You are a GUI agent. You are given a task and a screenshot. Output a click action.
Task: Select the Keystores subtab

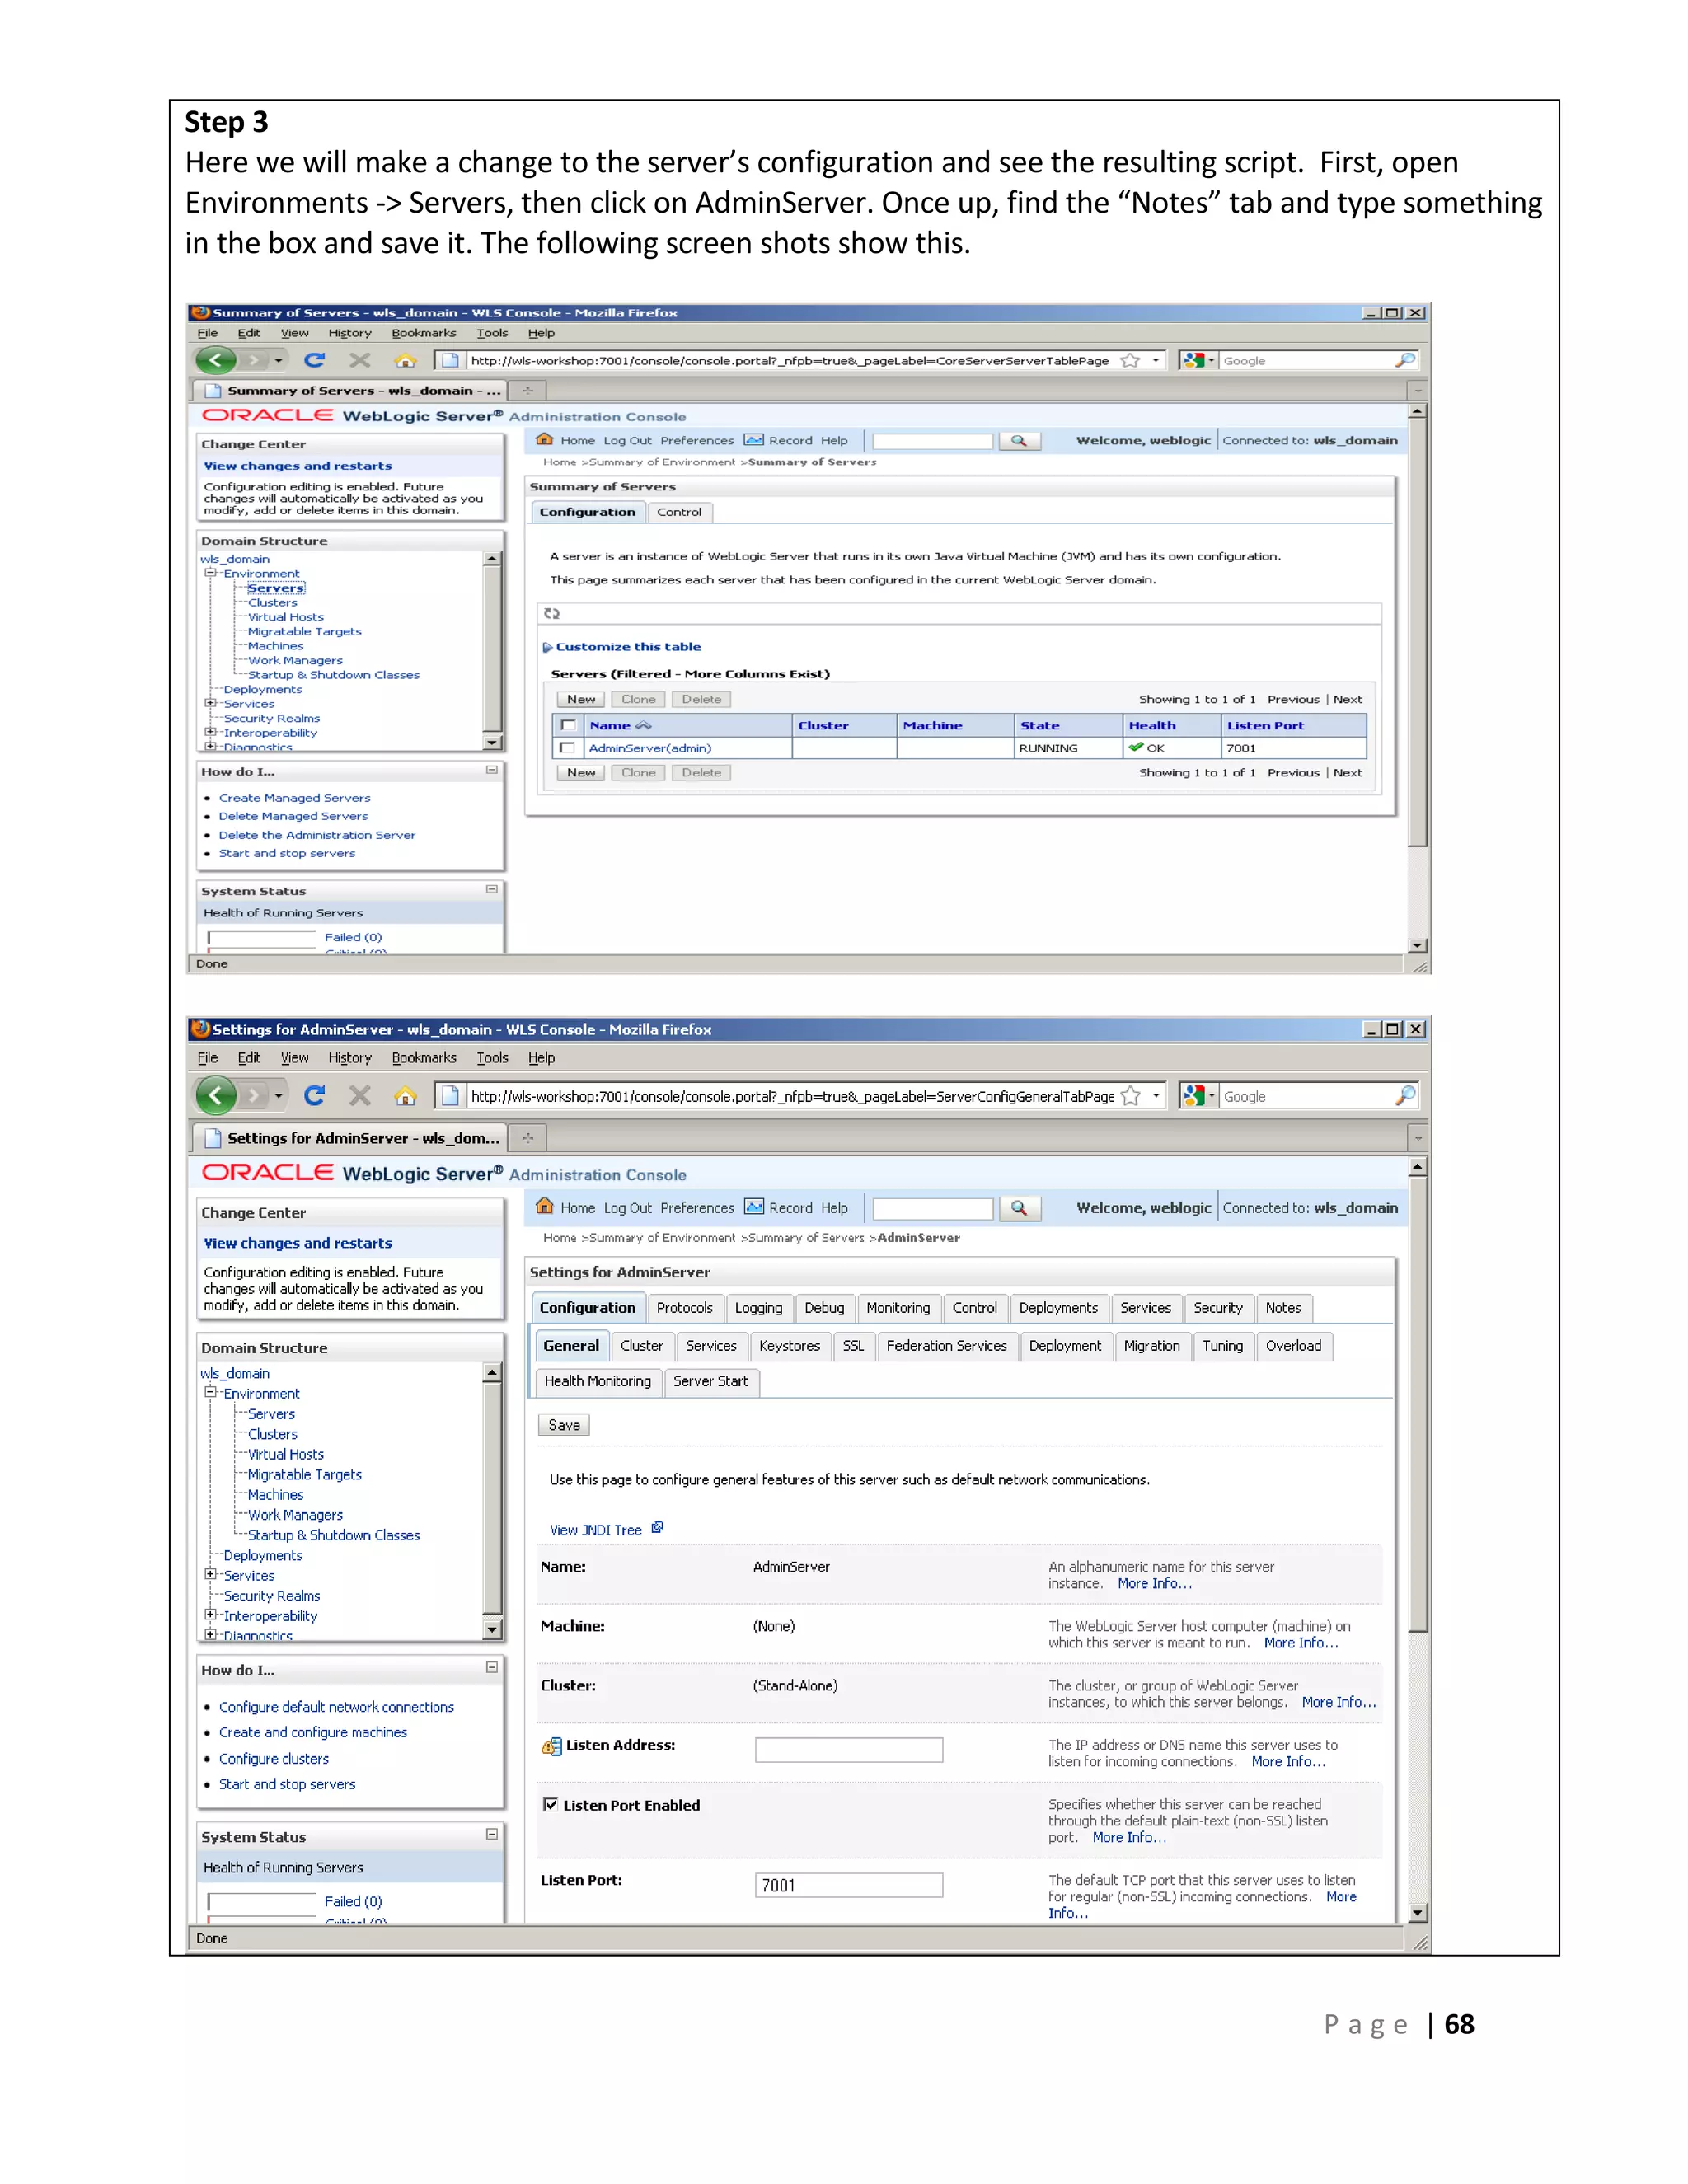tap(789, 1345)
